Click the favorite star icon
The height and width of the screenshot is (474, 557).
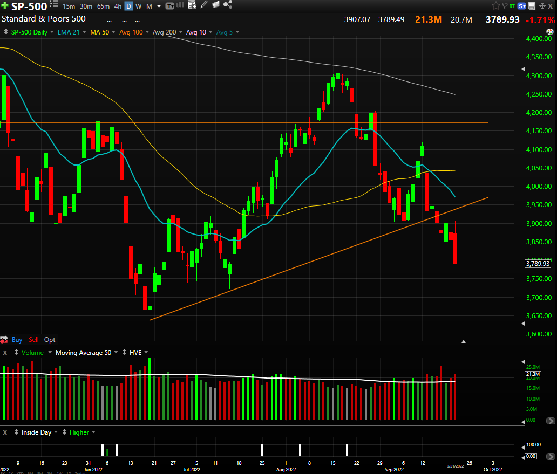[x=496, y=6]
